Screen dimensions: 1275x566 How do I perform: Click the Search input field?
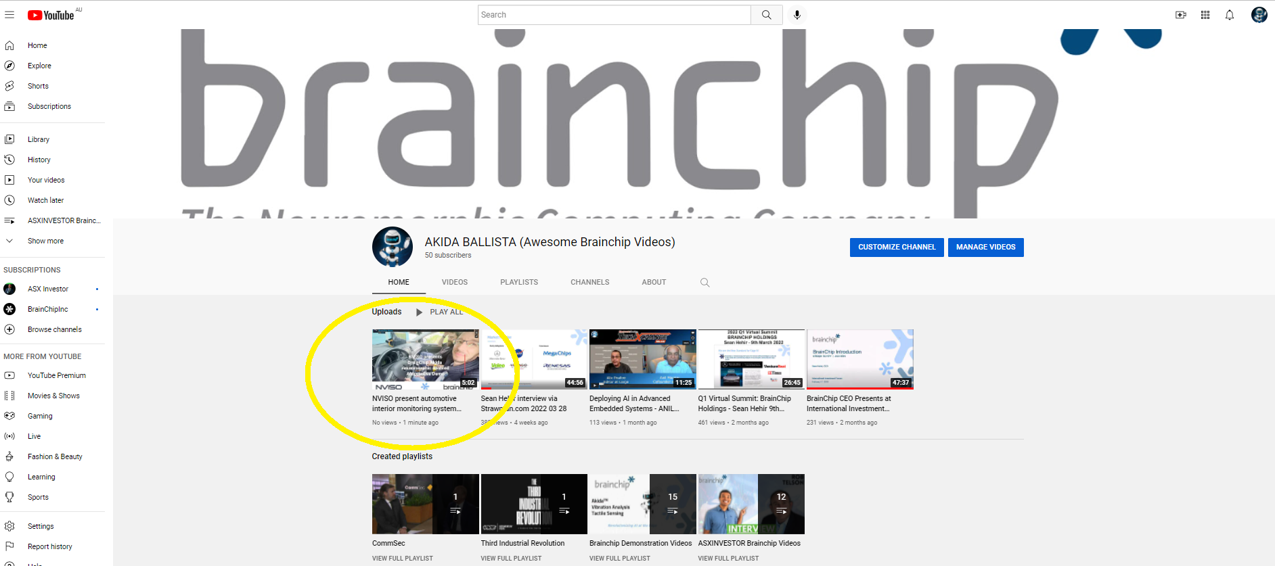pyautogui.click(x=614, y=15)
